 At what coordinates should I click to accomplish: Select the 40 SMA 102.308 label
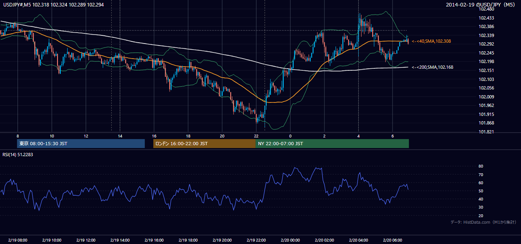point(431,41)
